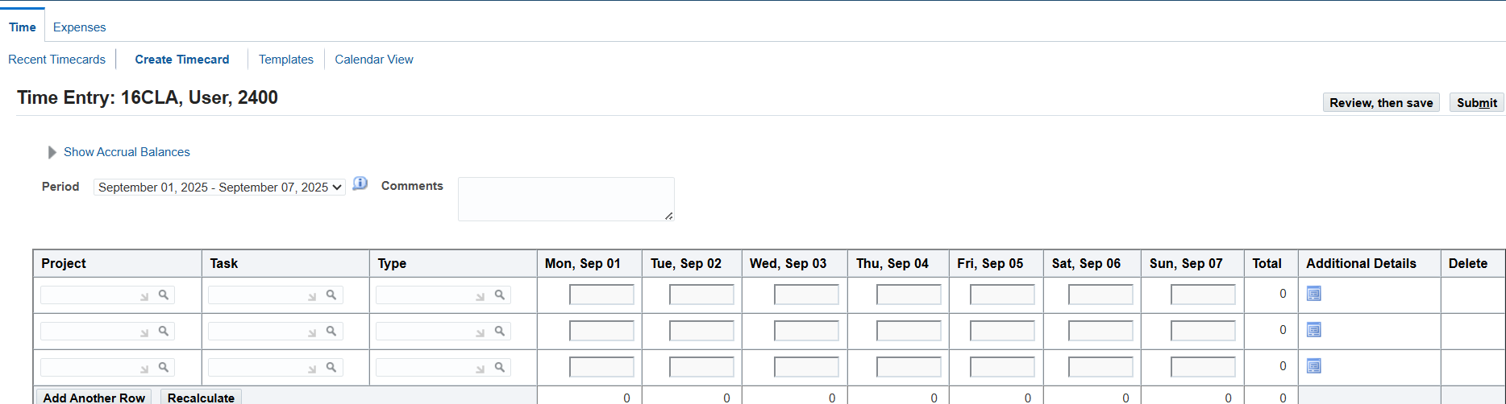The height and width of the screenshot is (404, 1506).
Task: Open Additional Details icon for first row
Action: (x=1313, y=294)
